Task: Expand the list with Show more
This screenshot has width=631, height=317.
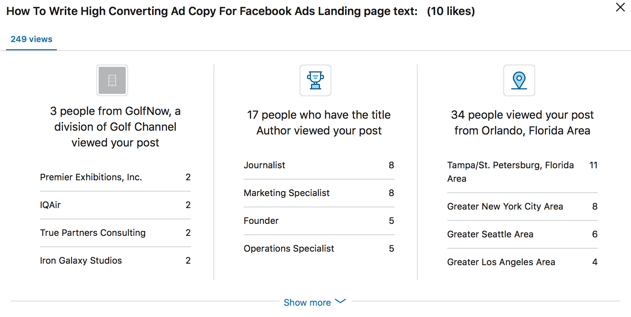Action: (x=307, y=302)
